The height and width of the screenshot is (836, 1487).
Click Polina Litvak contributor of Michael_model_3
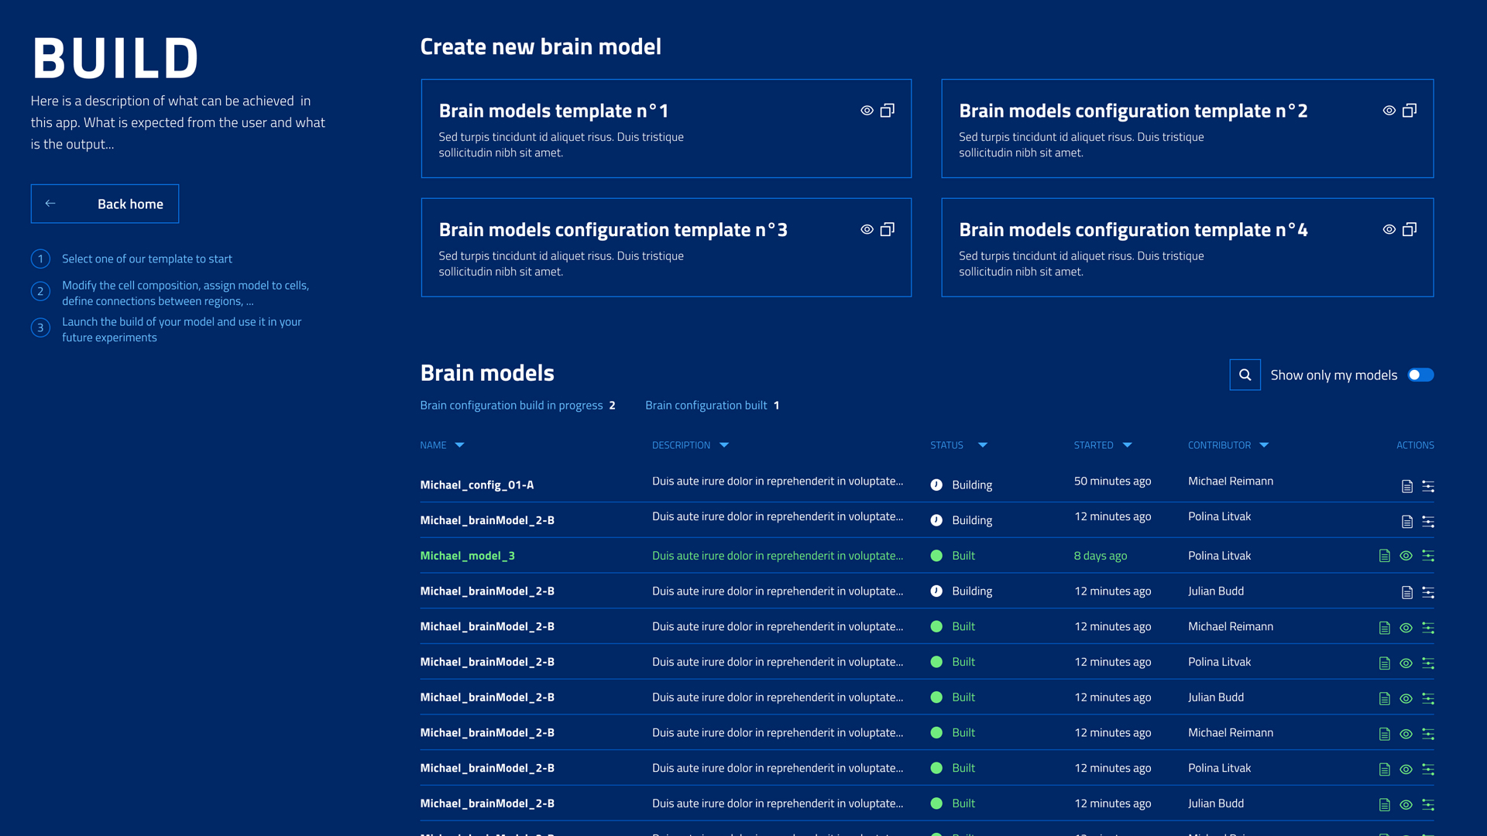1219,556
